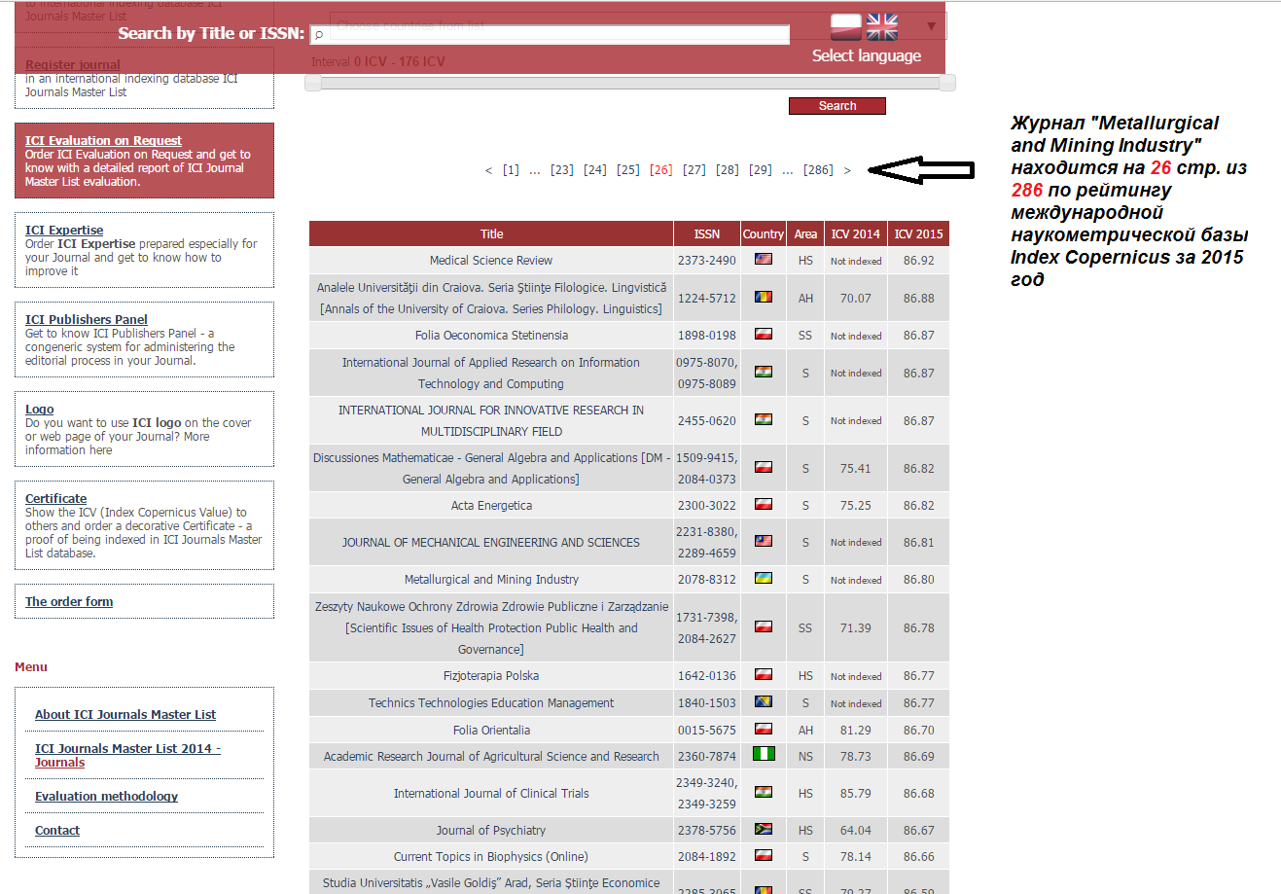
Task: Switch language using the UK flag
Action: point(882,26)
